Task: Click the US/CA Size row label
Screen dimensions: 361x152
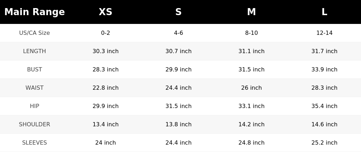Action: [x=35, y=33]
